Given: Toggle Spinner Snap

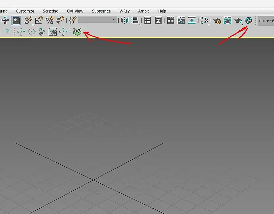Looking at the screenshot, I should [x=60, y=21].
